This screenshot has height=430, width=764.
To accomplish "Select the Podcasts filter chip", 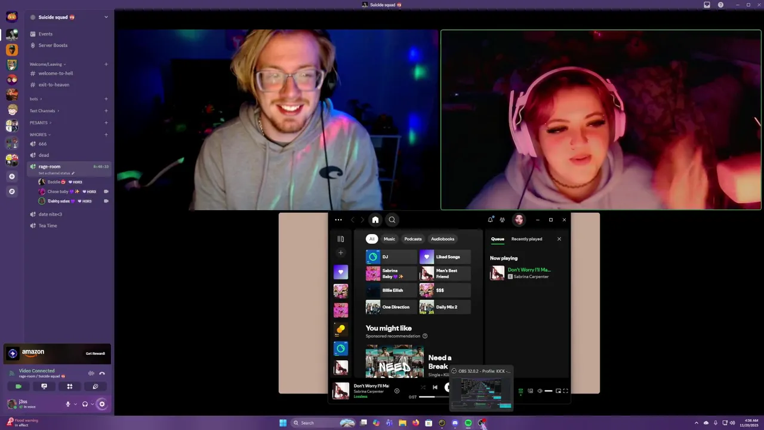I will click(413, 239).
